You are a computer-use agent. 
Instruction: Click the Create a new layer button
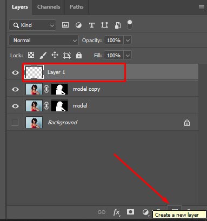tap(174, 210)
